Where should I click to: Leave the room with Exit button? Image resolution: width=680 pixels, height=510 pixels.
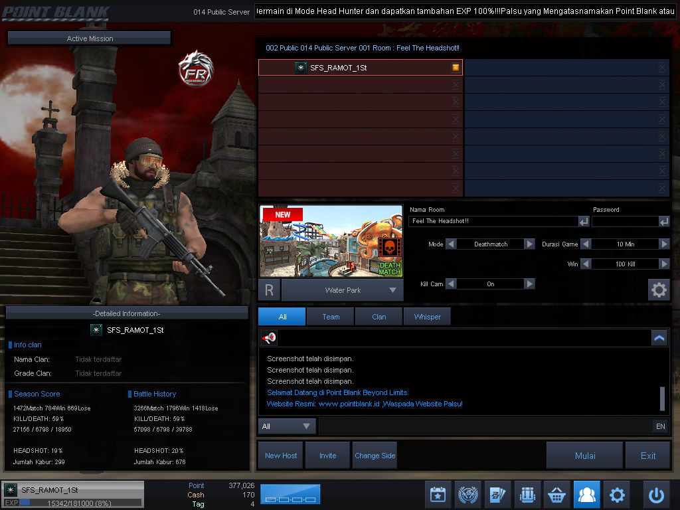tap(648, 456)
